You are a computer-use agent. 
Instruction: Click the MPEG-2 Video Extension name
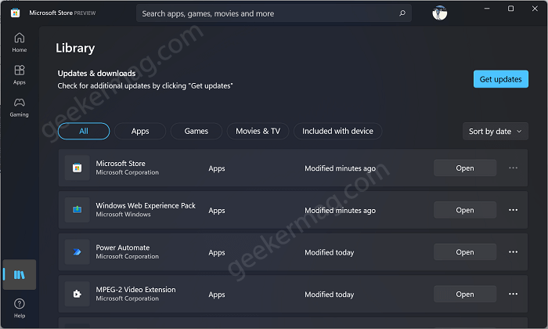pos(135,290)
